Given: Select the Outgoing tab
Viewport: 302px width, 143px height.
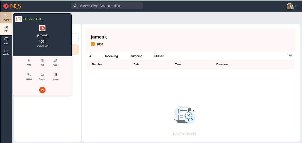Looking at the screenshot, I should [136, 56].
